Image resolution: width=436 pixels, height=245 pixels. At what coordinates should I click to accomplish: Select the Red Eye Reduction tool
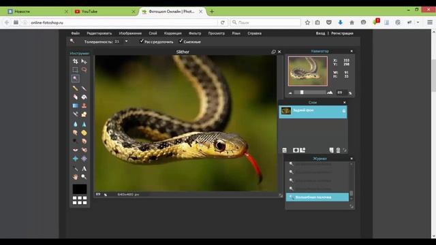tap(75, 150)
